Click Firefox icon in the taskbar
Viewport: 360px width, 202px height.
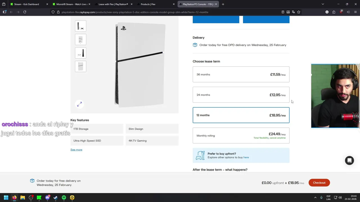14,198
